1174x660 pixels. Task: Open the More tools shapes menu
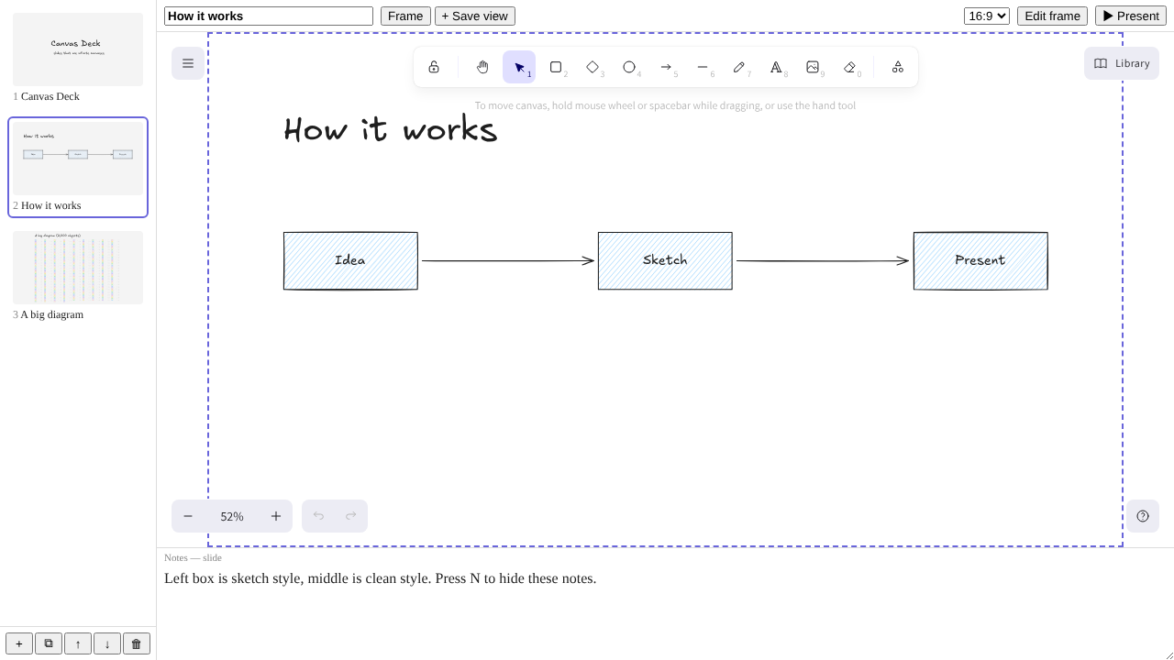click(898, 67)
